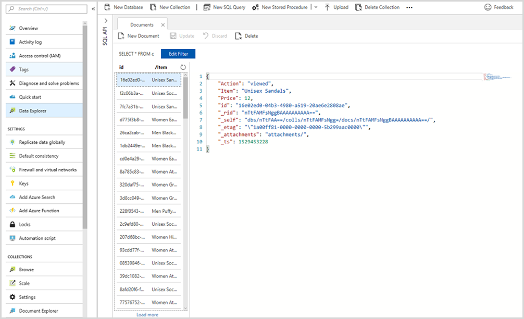Select the Unisex Sandals document starting with 16e0e2ed0

tap(148, 80)
